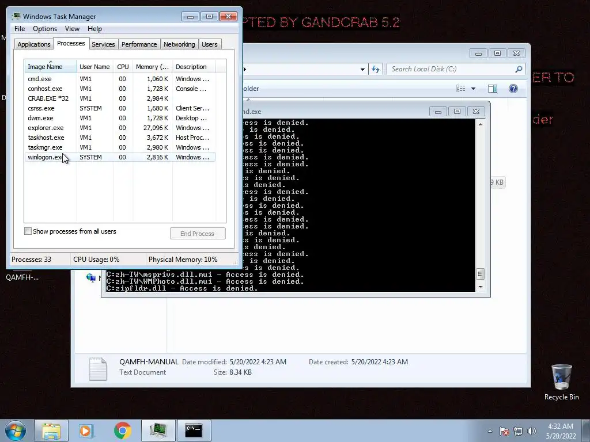
Task: Maximize the Explorer Local Disk window
Action: pyautogui.click(x=497, y=54)
